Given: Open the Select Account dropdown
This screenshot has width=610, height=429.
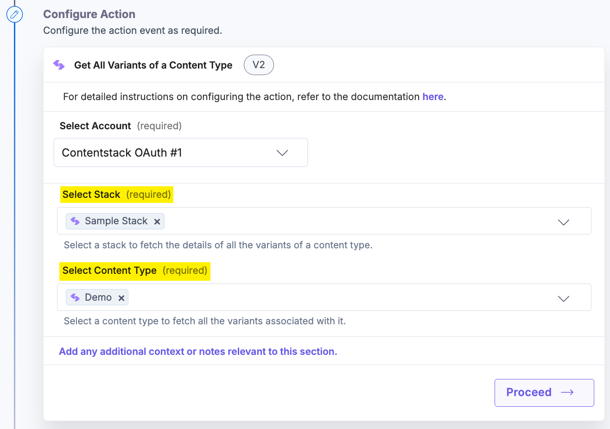Looking at the screenshot, I should point(181,152).
